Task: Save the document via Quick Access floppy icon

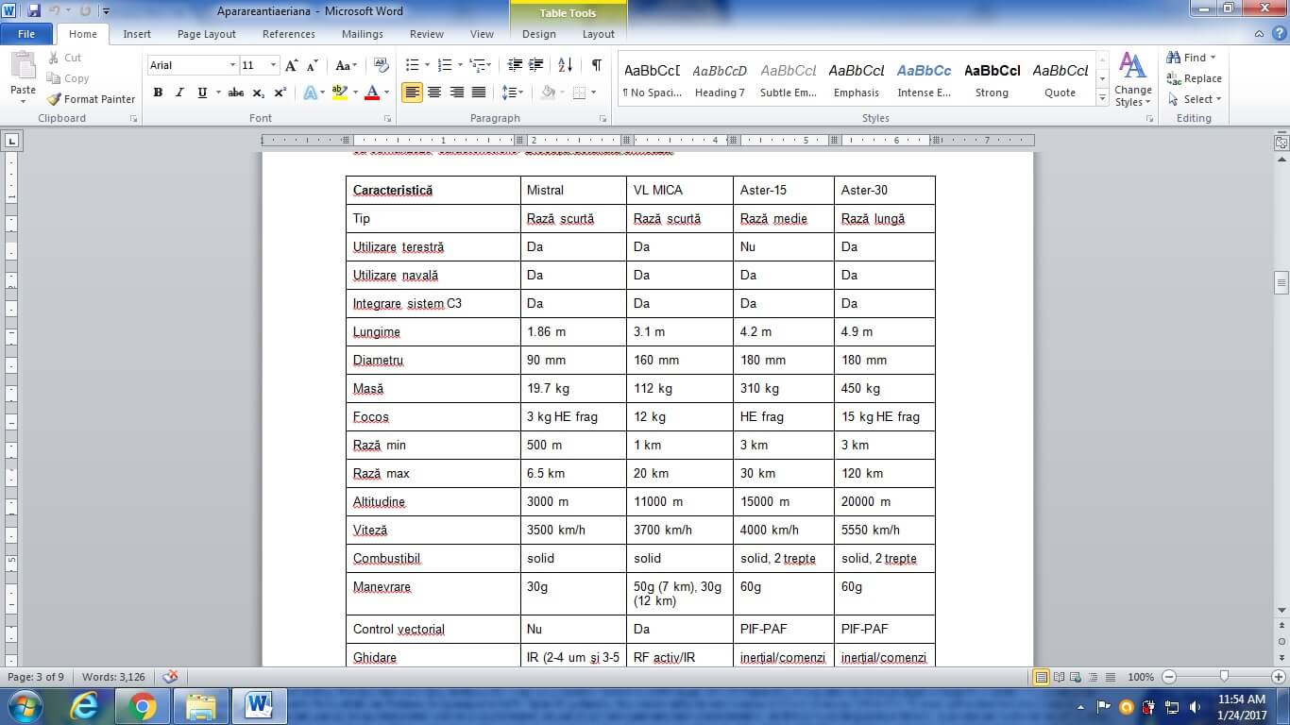Action: click(34, 11)
